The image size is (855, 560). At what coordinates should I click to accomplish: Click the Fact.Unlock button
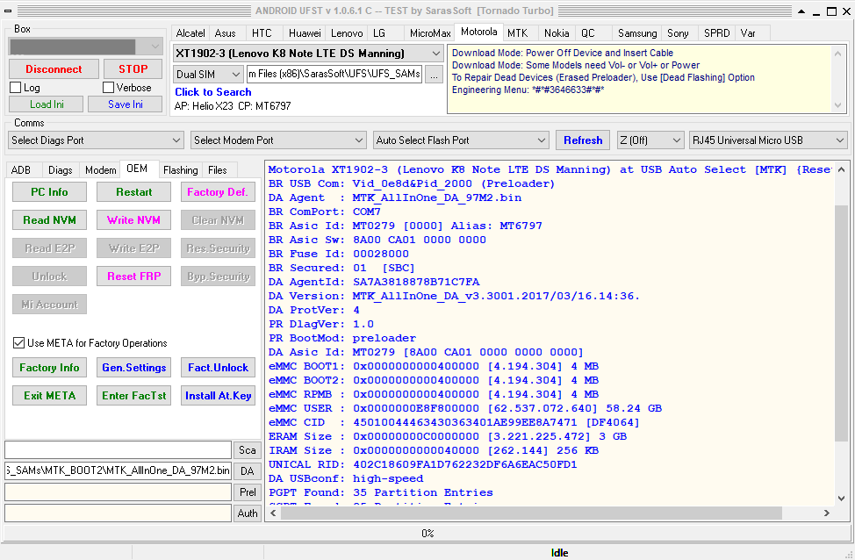point(218,368)
